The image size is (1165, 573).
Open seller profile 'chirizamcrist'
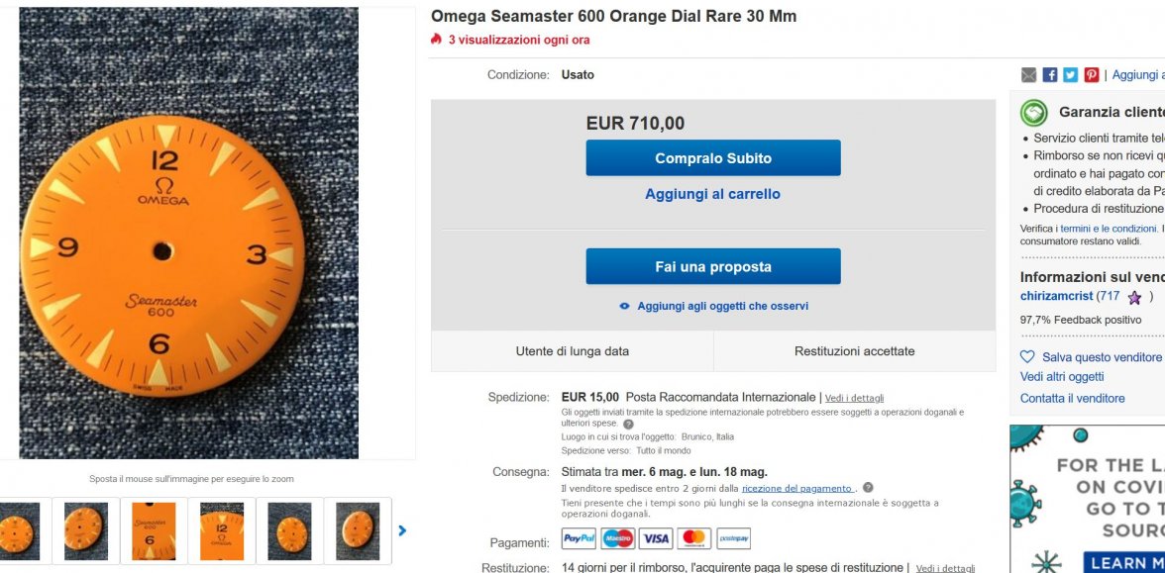(1056, 296)
